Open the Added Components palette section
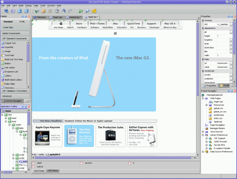 15,33
